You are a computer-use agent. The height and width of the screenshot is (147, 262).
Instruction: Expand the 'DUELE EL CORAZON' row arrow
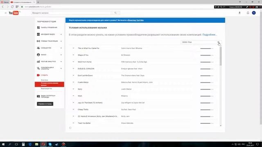(x=73, y=69)
